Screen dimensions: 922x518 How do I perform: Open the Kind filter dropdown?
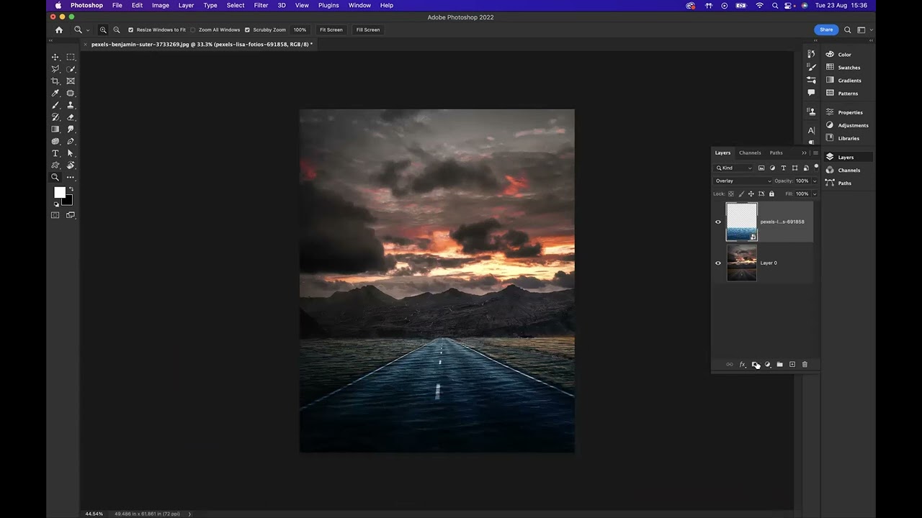(734, 168)
